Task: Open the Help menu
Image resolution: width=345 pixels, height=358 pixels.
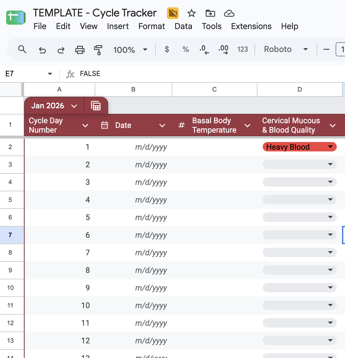Action: point(289,26)
